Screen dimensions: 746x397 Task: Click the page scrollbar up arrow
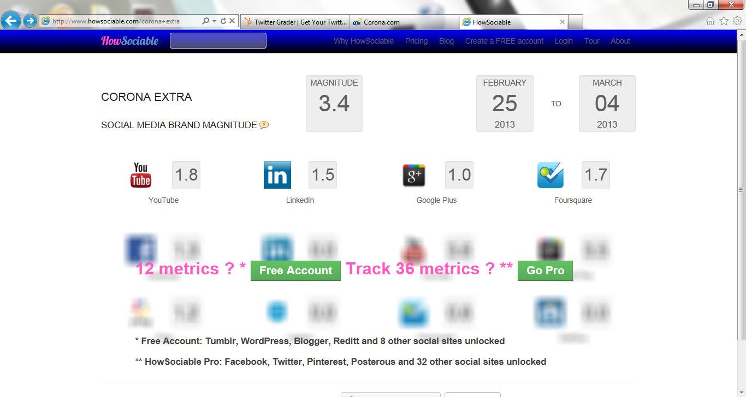741,34
